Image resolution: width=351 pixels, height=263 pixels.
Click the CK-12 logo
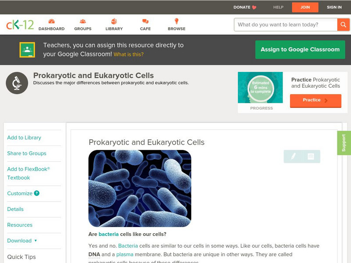[20, 25]
